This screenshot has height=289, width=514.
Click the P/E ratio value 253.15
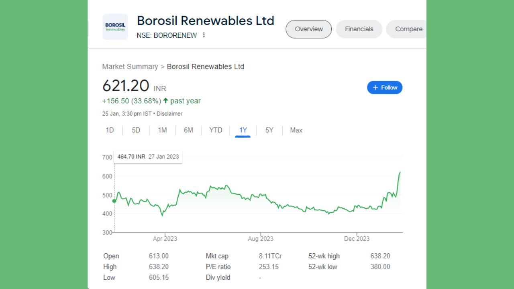pos(269,267)
